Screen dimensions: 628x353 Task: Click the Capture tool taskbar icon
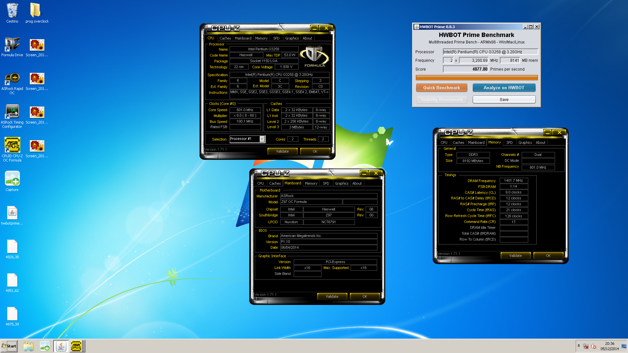point(45,346)
